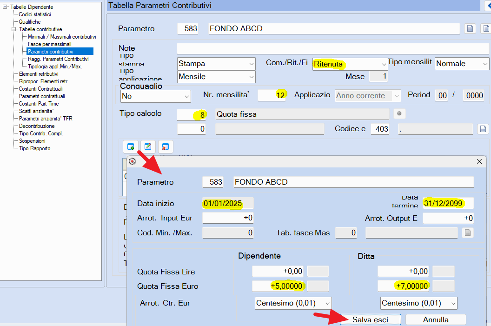Open Ragg. Parametri Contributivi tree item
The height and width of the screenshot is (326, 491).
coord(58,59)
